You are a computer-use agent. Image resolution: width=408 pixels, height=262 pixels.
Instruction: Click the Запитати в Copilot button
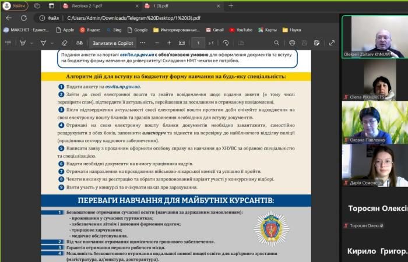(x=112, y=43)
